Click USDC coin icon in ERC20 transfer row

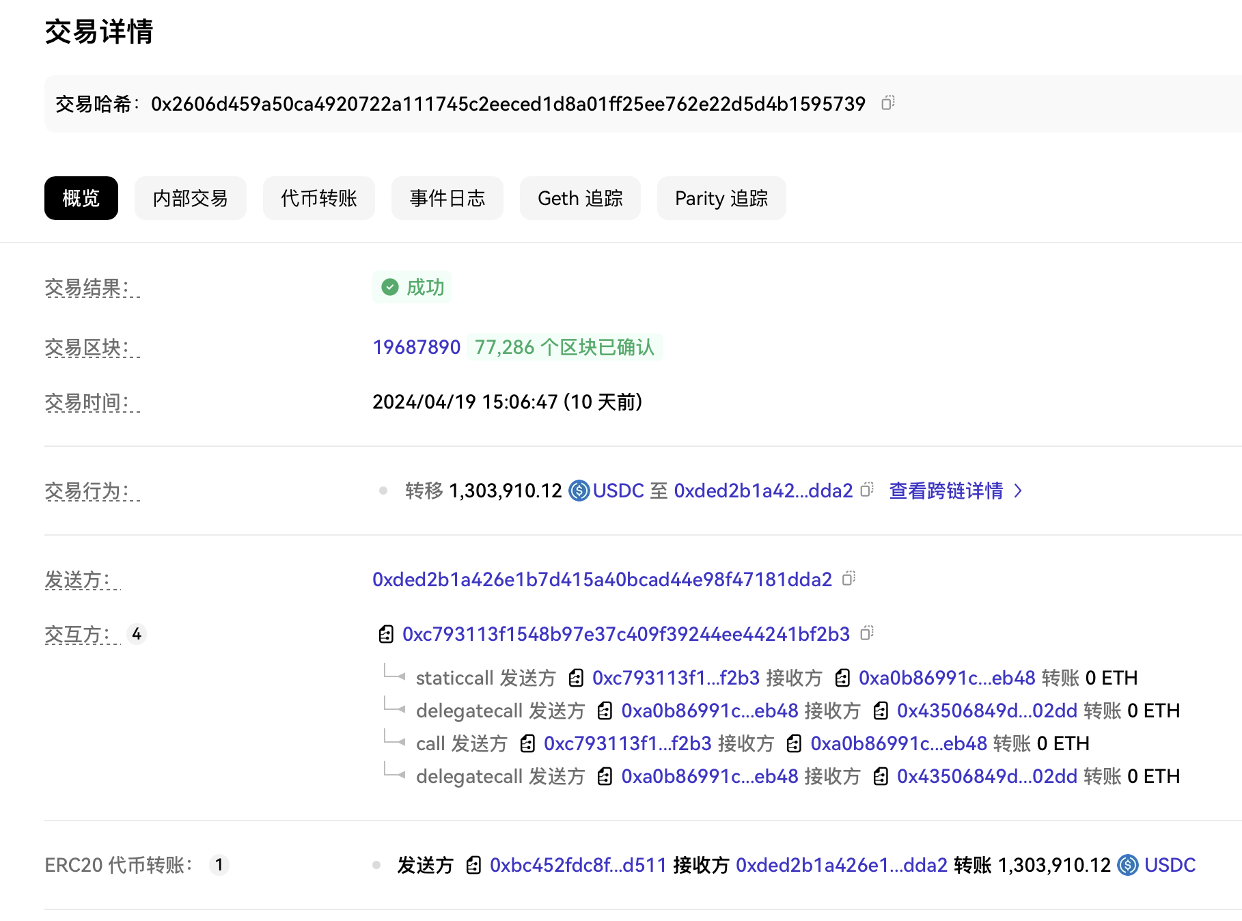[x=1127, y=865]
